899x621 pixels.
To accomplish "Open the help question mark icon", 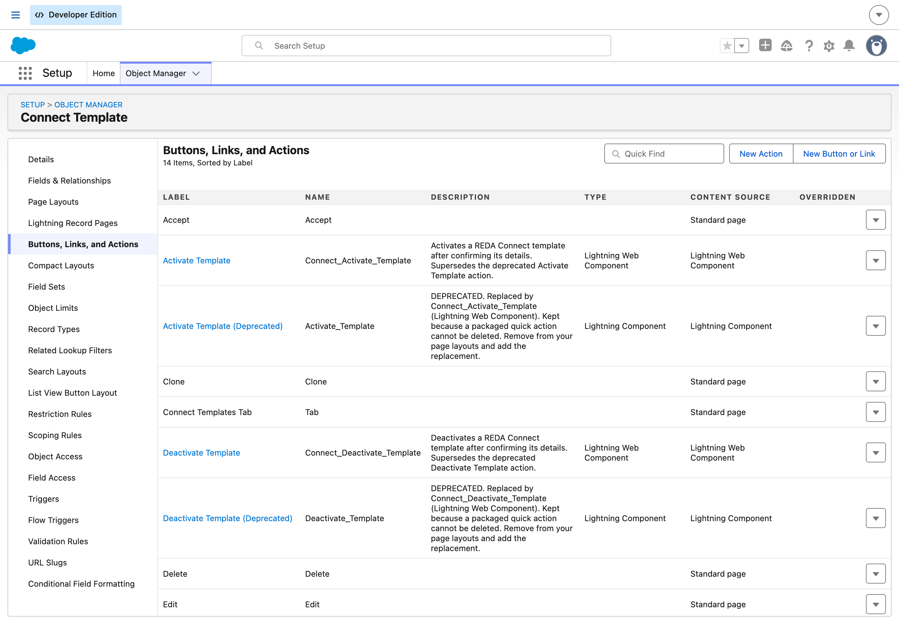I will pos(809,46).
